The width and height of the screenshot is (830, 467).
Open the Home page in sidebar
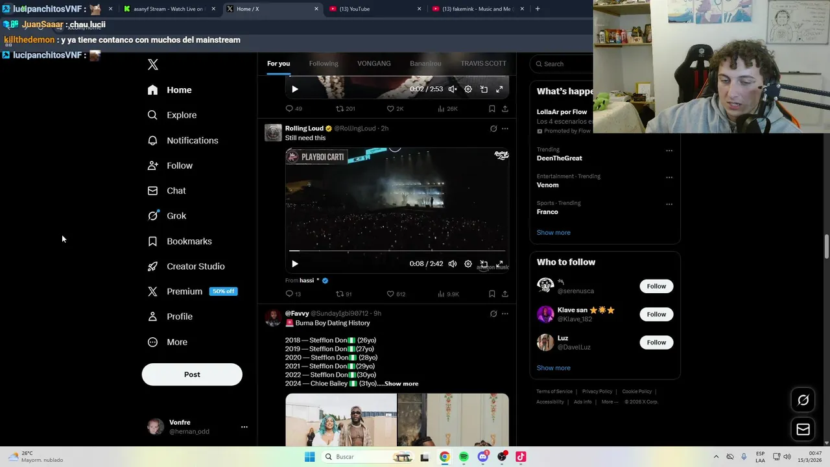(169, 90)
